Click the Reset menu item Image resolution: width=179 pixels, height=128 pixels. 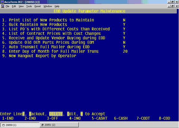click(38, 6)
